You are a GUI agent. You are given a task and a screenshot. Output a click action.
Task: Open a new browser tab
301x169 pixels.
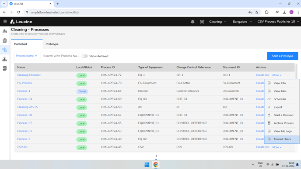(x=58, y=3)
